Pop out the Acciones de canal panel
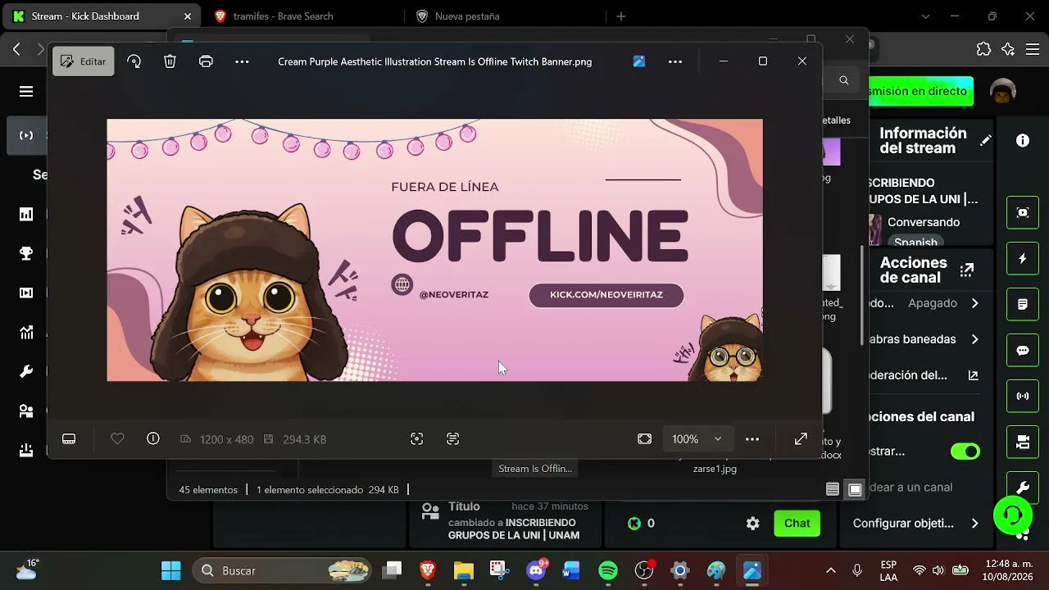The width and height of the screenshot is (1049, 590). tap(967, 270)
